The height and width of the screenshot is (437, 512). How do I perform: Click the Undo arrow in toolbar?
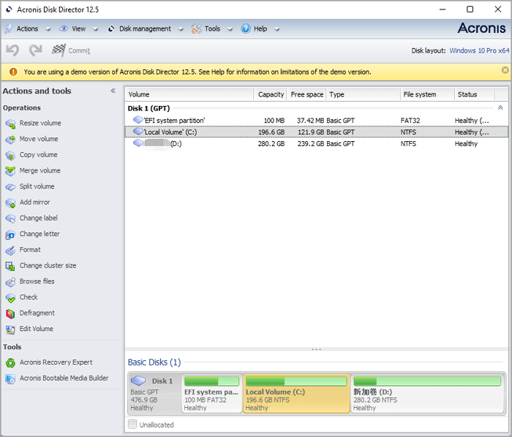[x=12, y=50]
